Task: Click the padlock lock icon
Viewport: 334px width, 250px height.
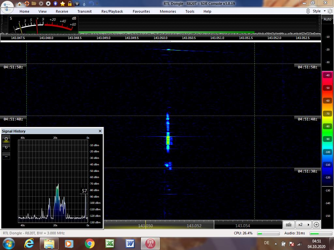Action: click(70, 4)
